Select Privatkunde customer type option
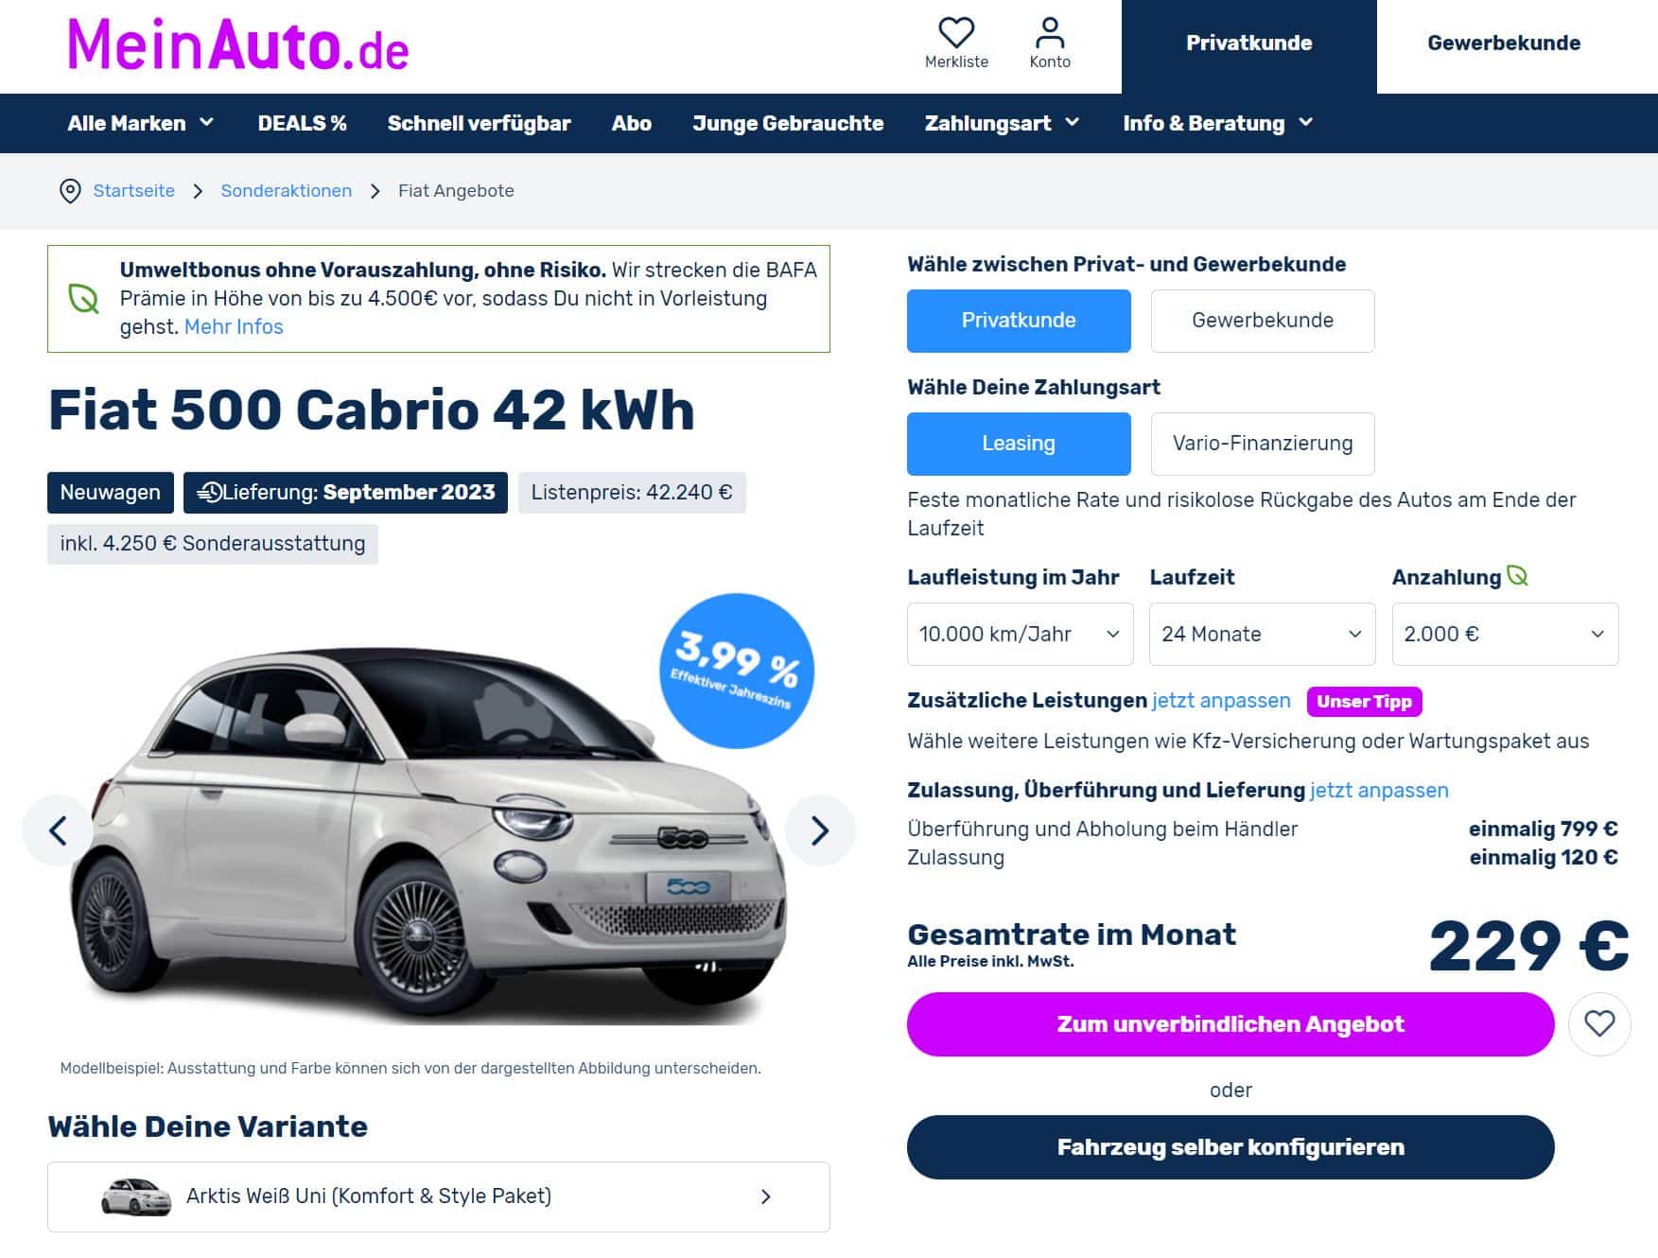This screenshot has height=1258, width=1658. [x=1019, y=321]
